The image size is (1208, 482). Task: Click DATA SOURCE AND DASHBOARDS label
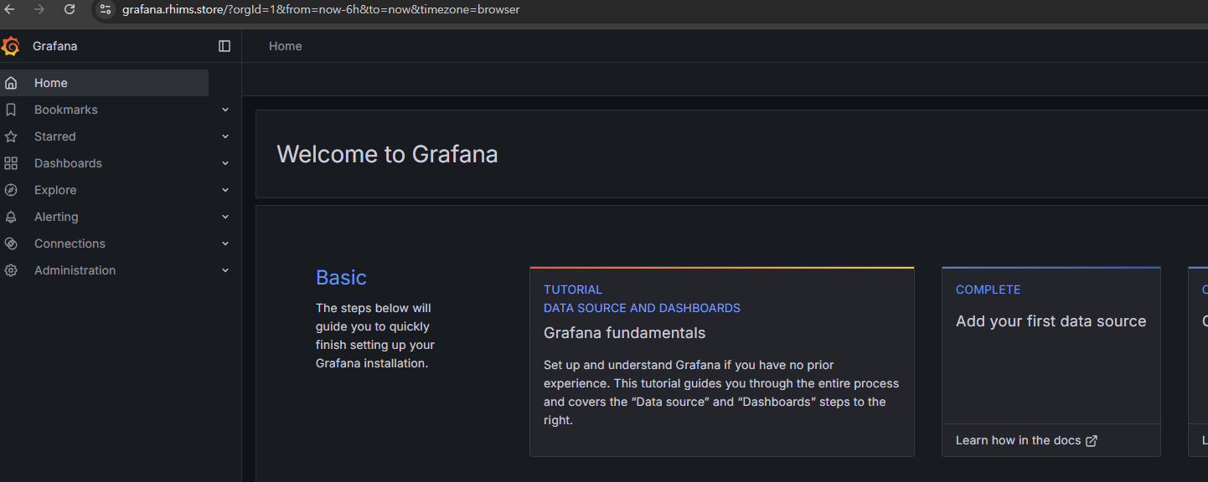click(642, 308)
